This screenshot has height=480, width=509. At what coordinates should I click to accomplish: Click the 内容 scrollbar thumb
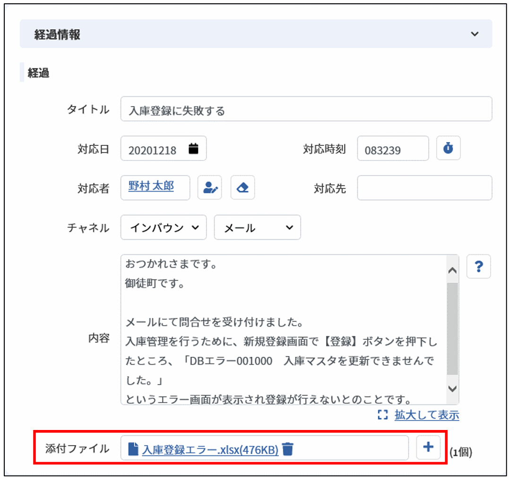452,328
